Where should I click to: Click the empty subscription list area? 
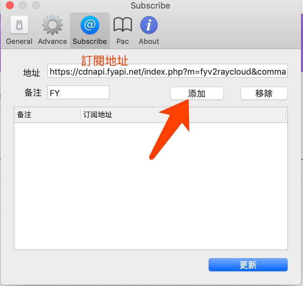[x=151, y=186]
